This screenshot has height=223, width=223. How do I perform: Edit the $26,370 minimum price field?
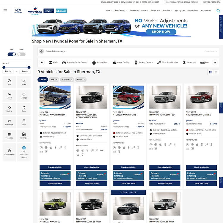(8, 71)
